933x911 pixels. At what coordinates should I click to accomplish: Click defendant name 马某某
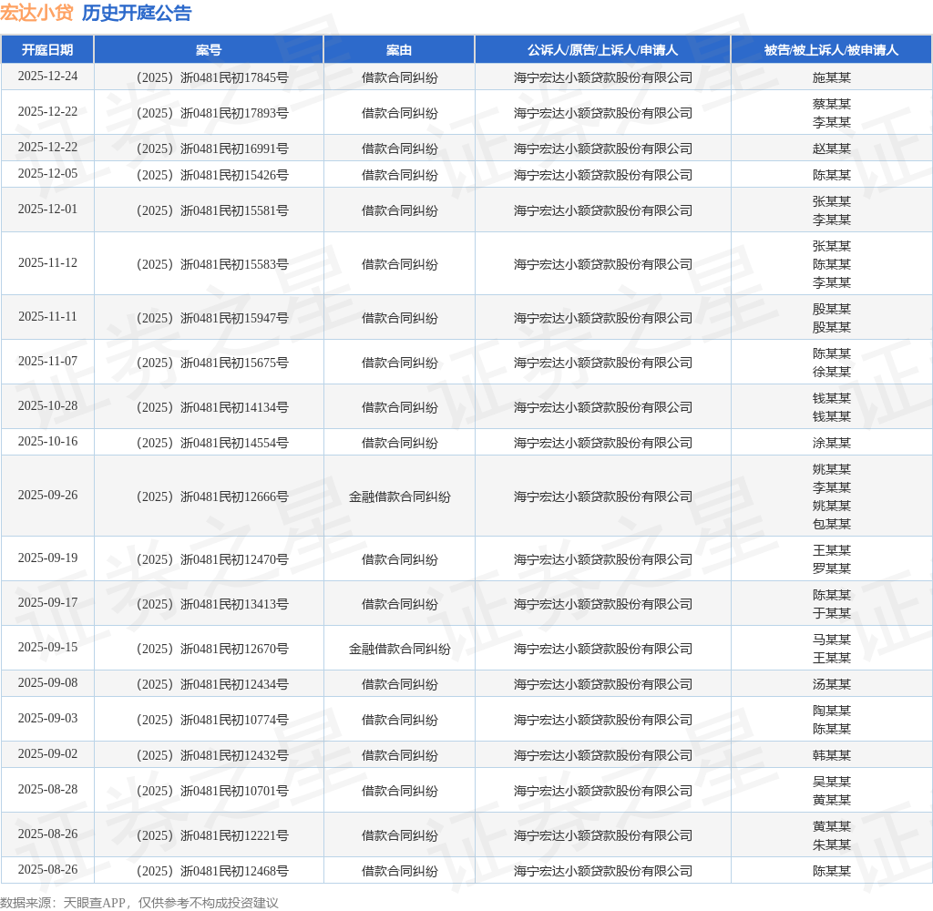(x=831, y=640)
